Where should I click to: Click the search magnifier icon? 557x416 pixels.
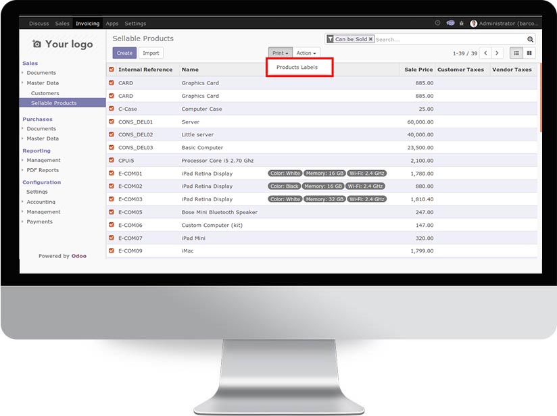(x=530, y=39)
